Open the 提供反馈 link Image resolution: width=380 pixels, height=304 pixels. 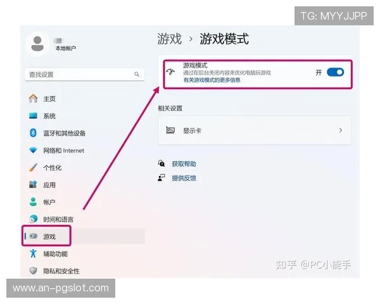[184, 179]
